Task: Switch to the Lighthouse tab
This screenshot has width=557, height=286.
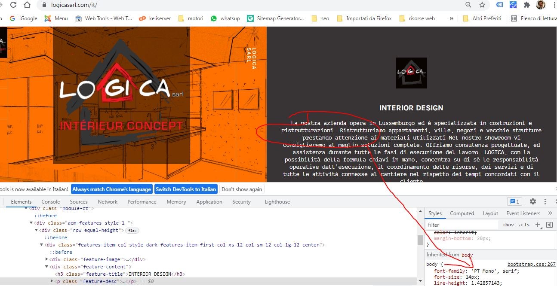Action: (x=277, y=202)
